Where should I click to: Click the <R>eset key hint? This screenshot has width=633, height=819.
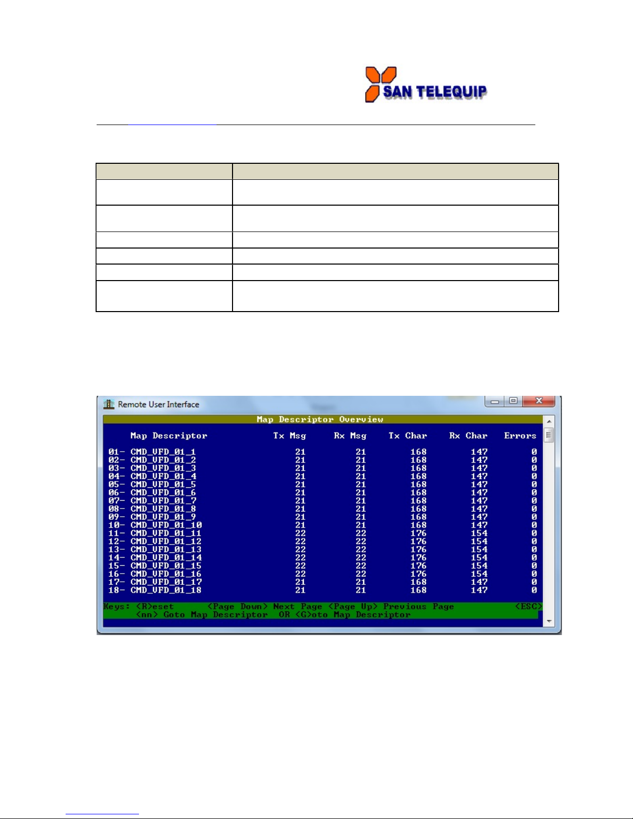[155, 606]
